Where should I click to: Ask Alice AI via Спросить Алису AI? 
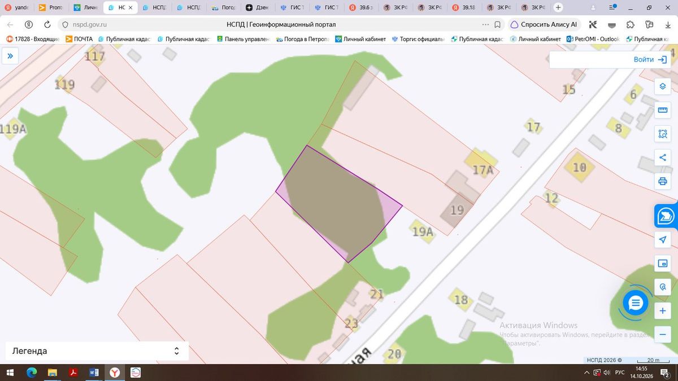coord(544,25)
